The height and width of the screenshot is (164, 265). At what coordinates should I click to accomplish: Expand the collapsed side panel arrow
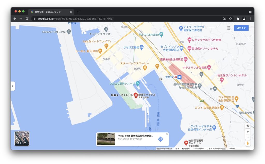tap(13, 86)
